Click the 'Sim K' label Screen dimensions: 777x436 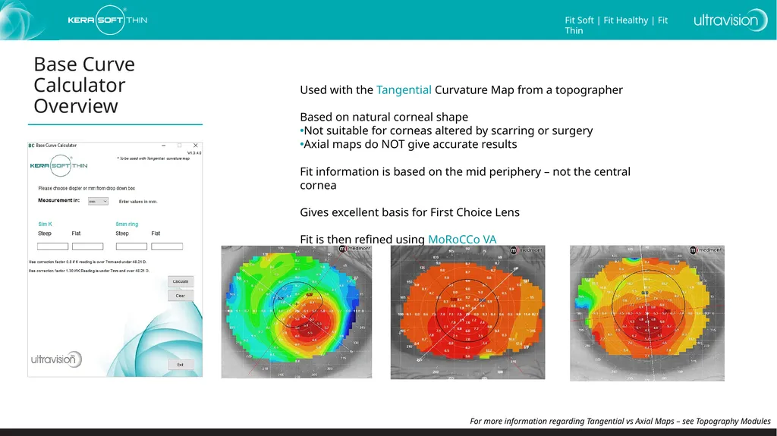[45, 224]
